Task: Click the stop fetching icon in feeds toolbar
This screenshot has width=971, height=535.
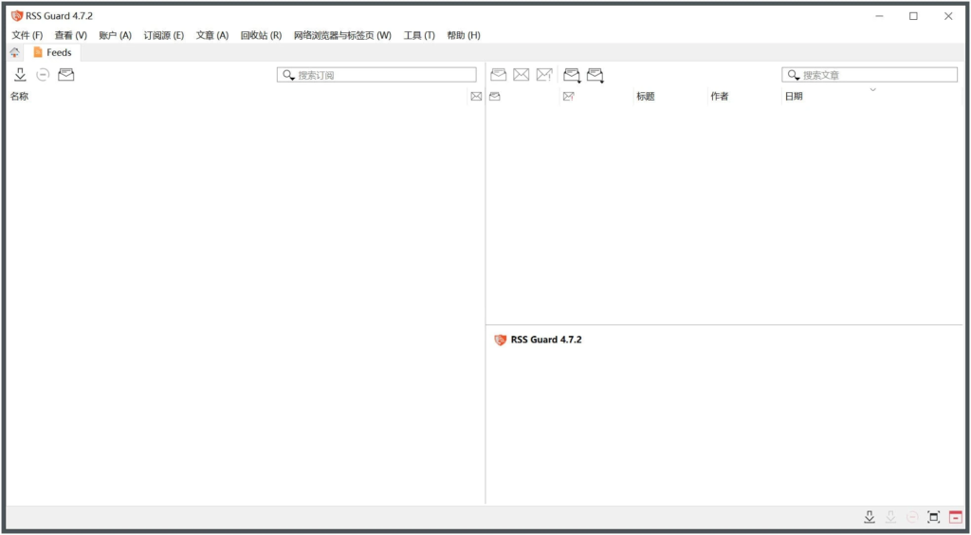Action: click(43, 75)
